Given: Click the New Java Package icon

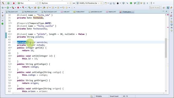Looking at the screenshot, I should pyautogui.click(x=35, y=8).
